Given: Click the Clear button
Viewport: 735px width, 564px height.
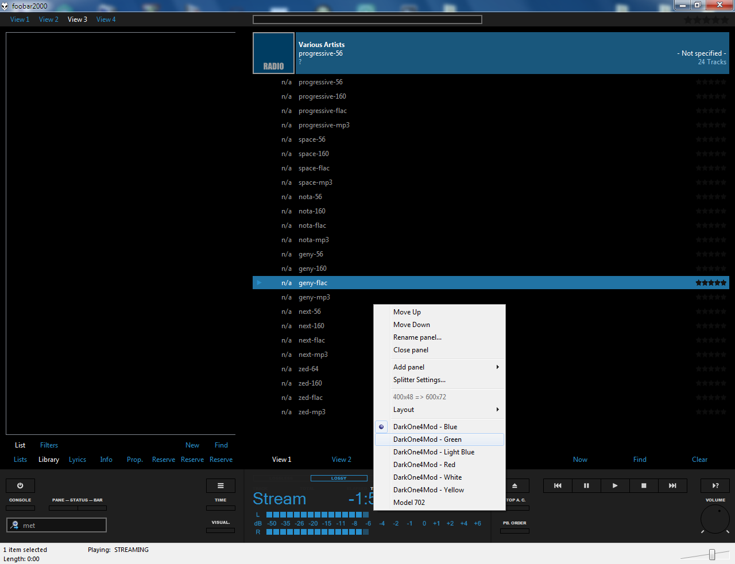Looking at the screenshot, I should pos(699,460).
